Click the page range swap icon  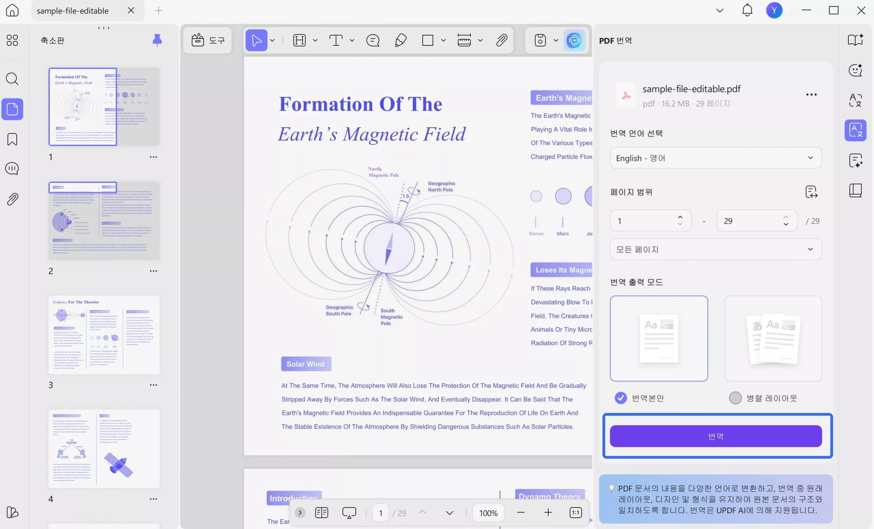coord(811,192)
